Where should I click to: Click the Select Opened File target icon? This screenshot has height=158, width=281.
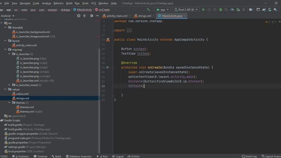(79, 16)
